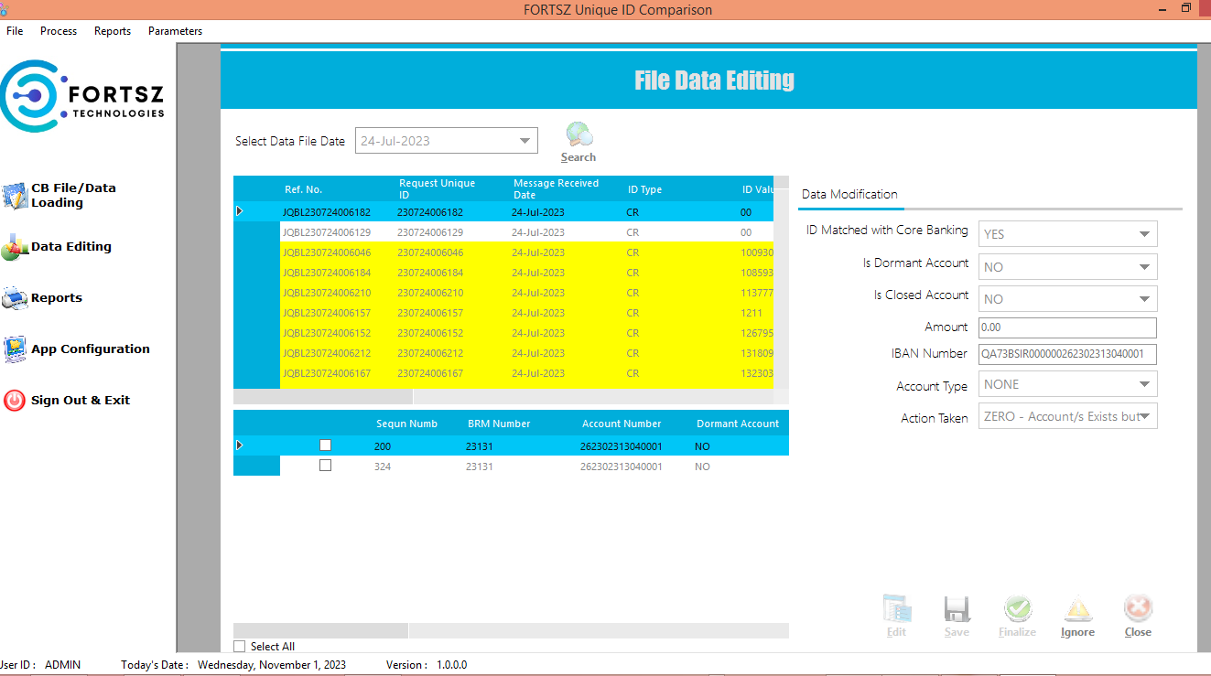This screenshot has height=676, width=1211.
Task: Expand the Account Type dropdown
Action: tap(1144, 384)
